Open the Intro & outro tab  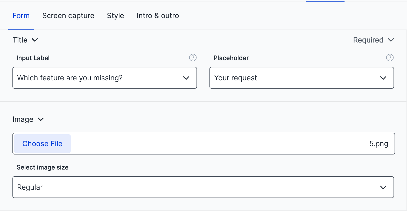(158, 16)
